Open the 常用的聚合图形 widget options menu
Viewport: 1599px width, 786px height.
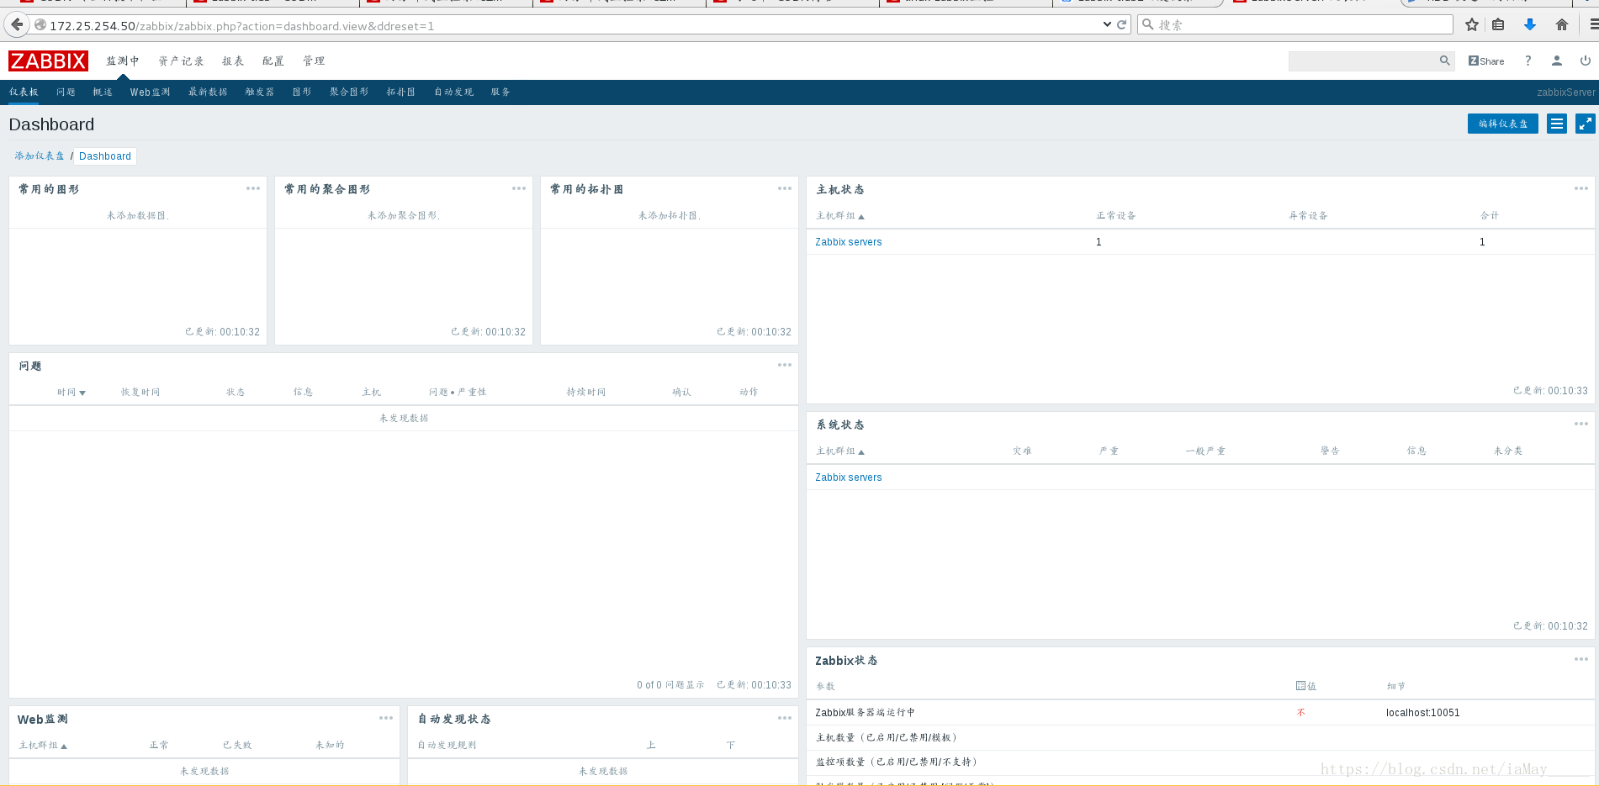point(519,188)
